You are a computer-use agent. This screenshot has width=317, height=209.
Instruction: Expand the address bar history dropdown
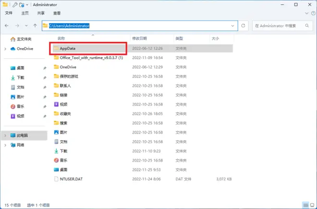(x=232, y=25)
